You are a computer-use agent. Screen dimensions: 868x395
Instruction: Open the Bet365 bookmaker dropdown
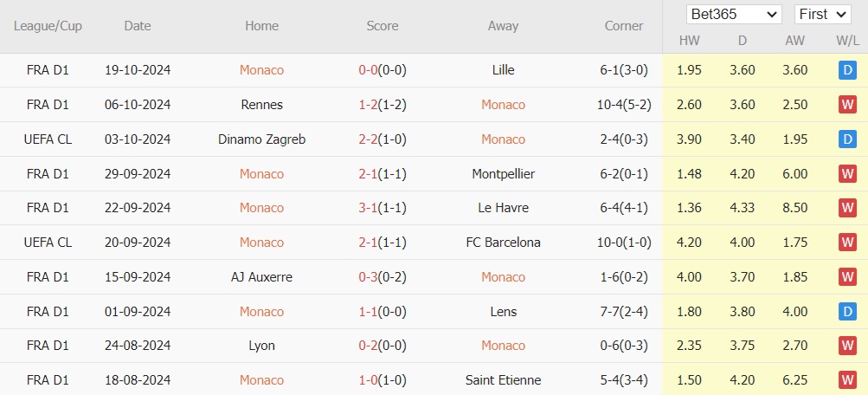point(734,15)
